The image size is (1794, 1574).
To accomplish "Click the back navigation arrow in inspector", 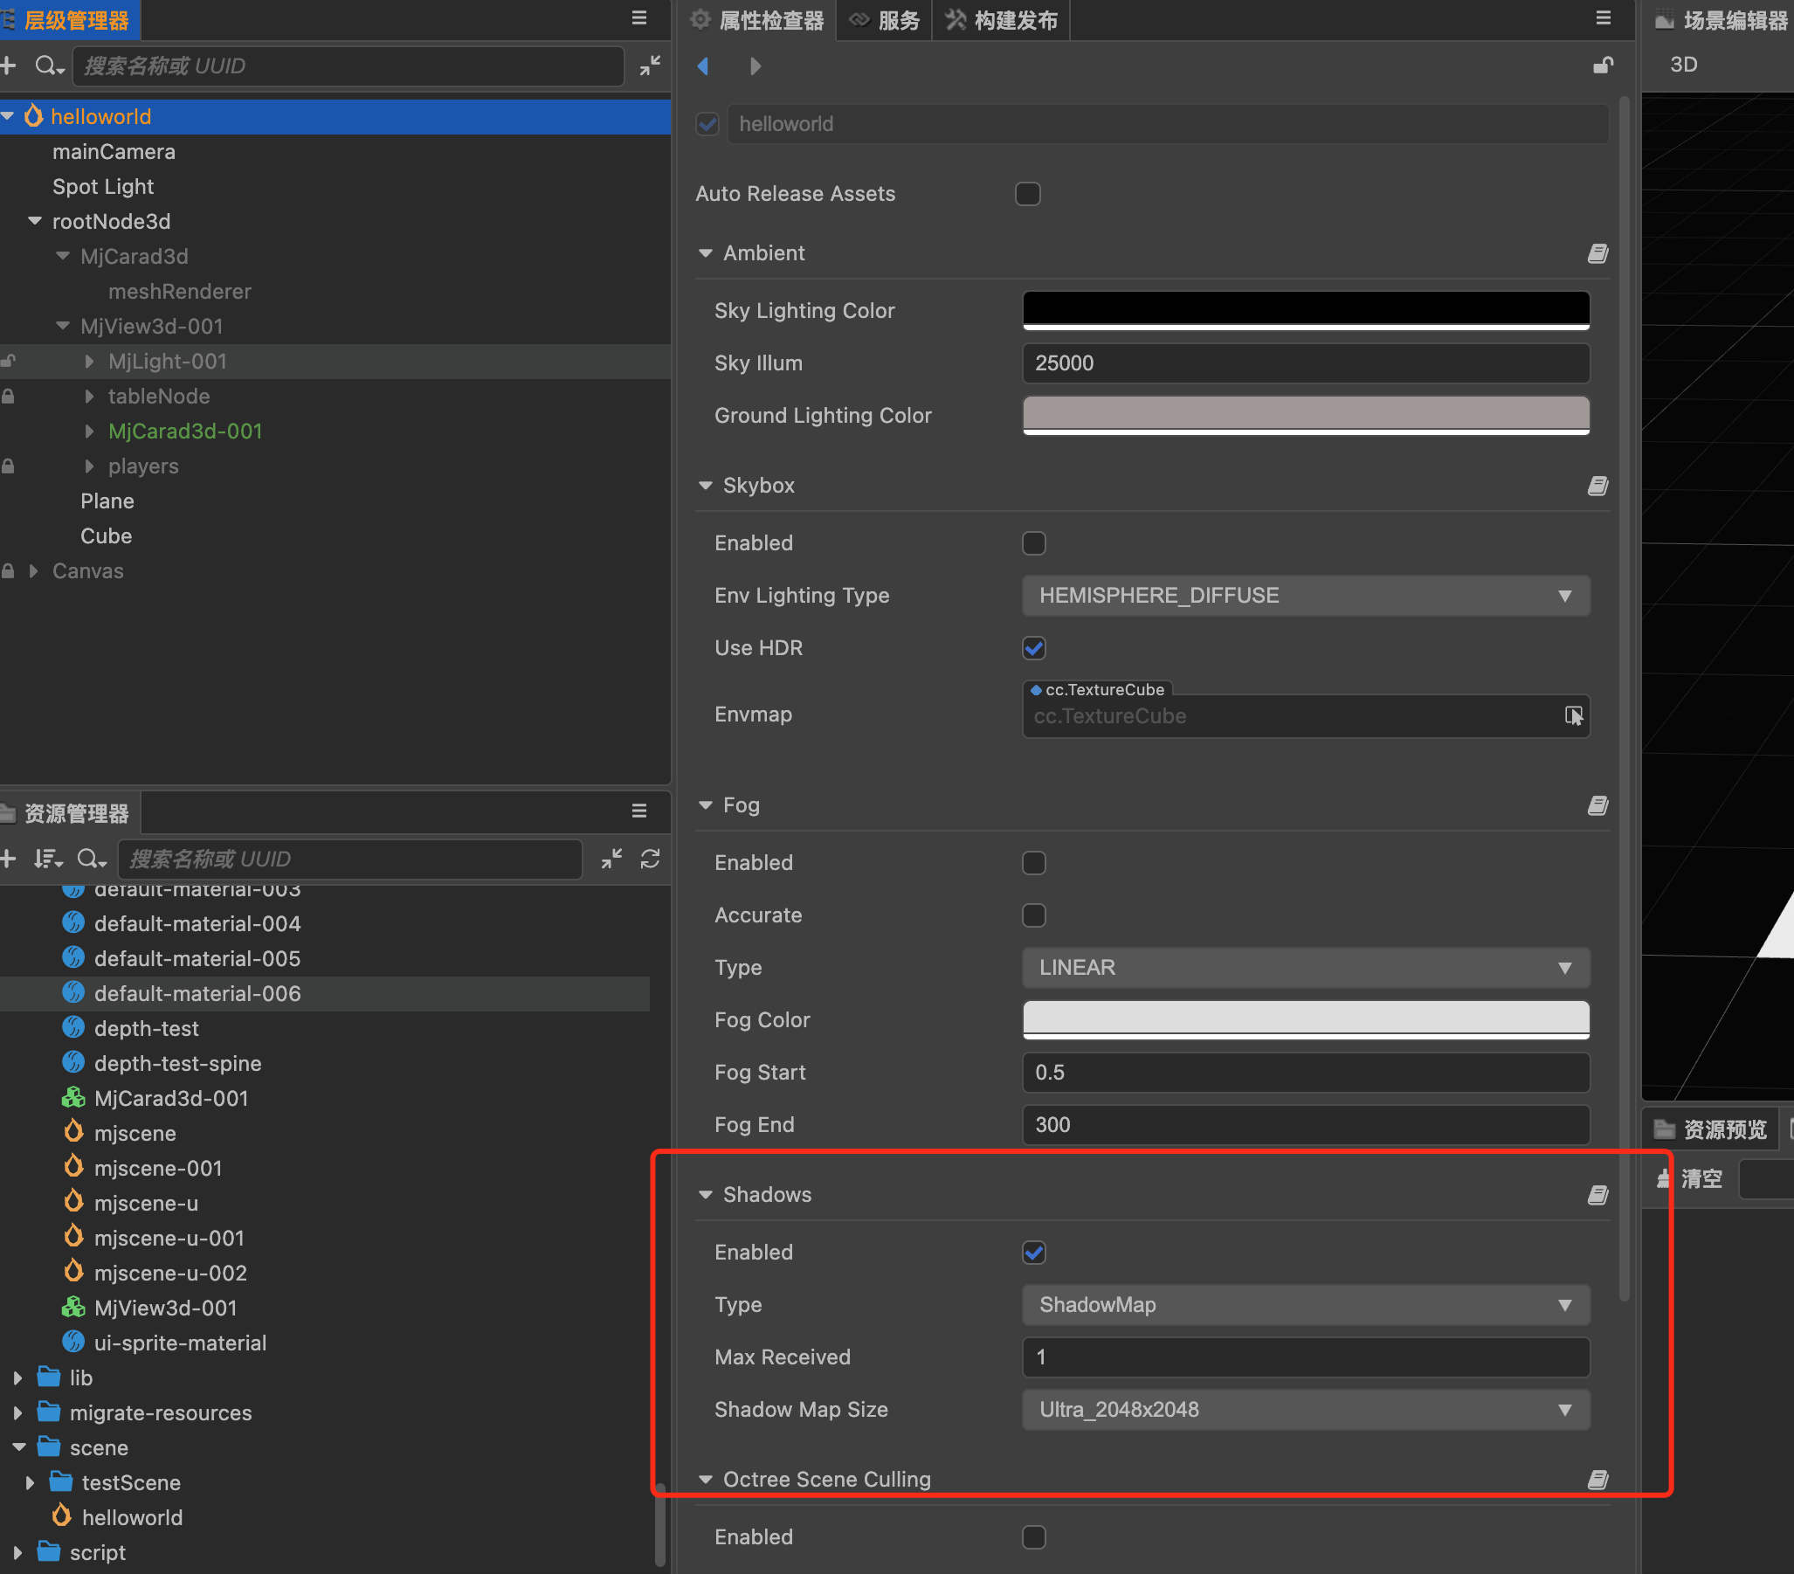I will coord(703,66).
